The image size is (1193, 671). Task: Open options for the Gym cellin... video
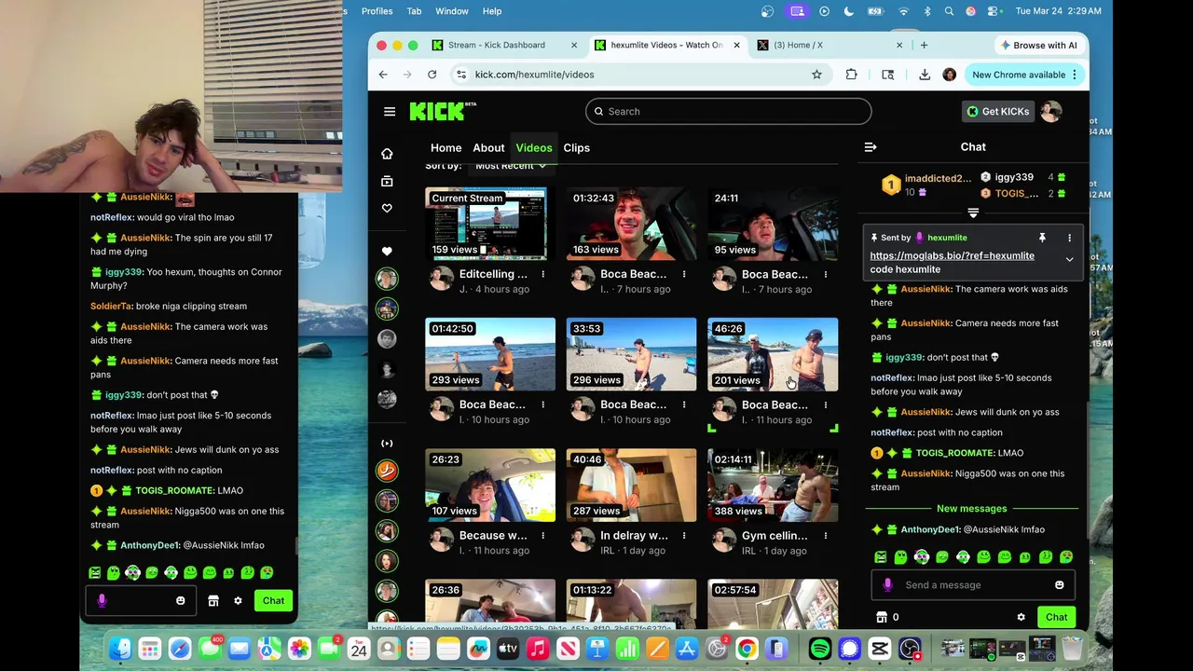pyautogui.click(x=825, y=536)
